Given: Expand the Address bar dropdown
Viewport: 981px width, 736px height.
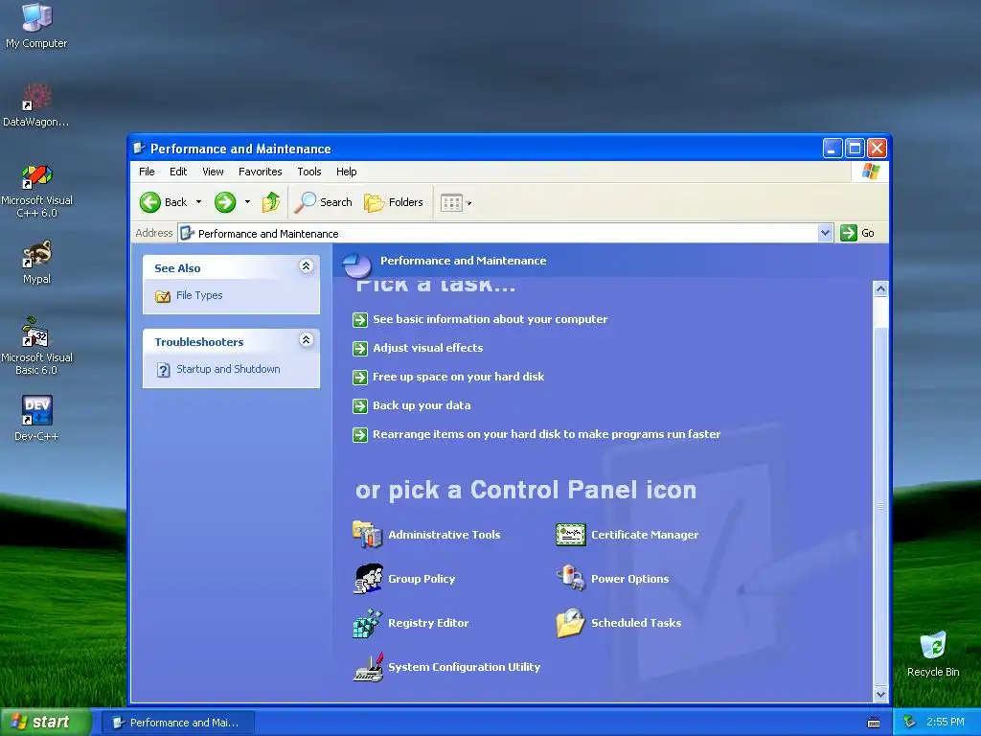Looking at the screenshot, I should (x=825, y=233).
